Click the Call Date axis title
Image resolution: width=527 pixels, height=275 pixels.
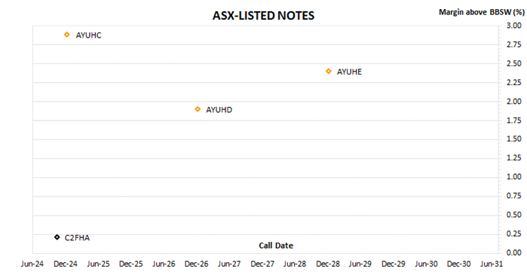click(x=276, y=246)
